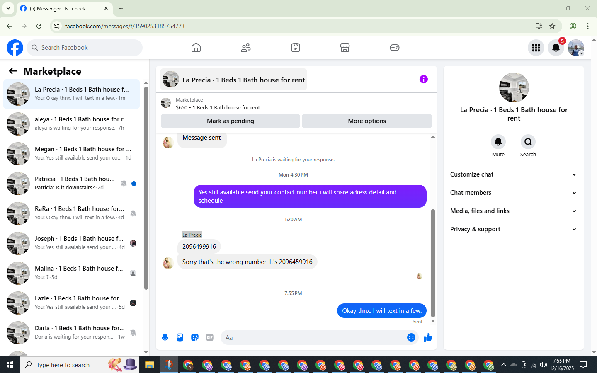Open conversation information purple i icon
The image size is (597, 373).
[423, 79]
